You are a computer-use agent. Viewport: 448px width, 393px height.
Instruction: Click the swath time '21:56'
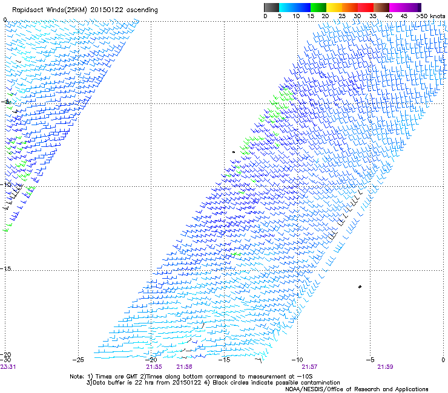[184, 367]
